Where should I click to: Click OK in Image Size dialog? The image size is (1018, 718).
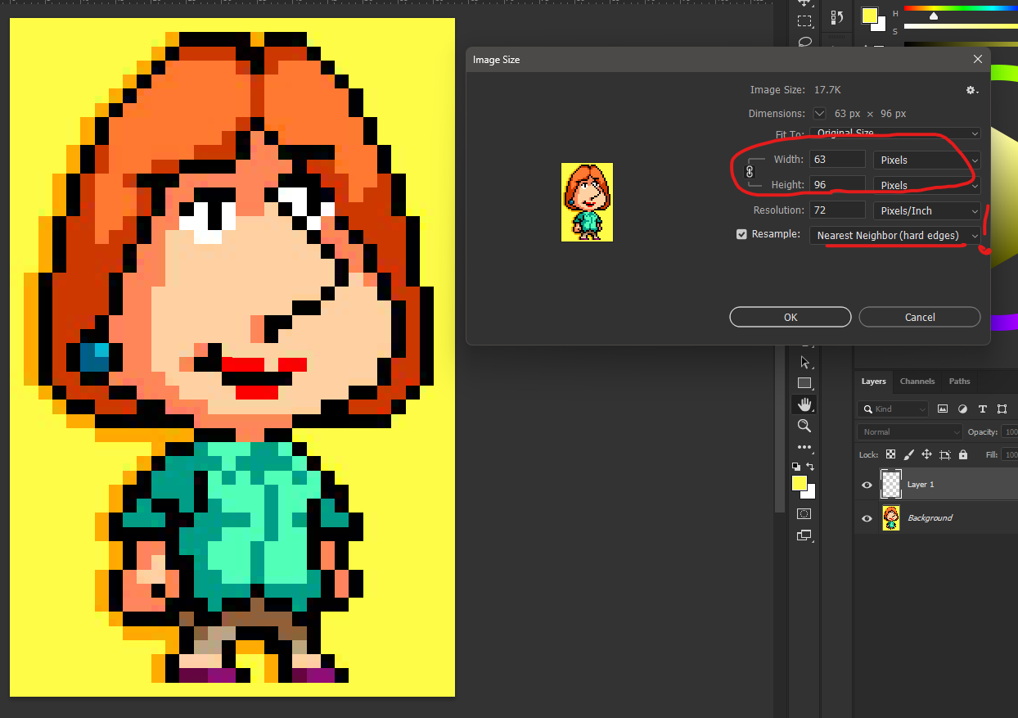coord(791,317)
